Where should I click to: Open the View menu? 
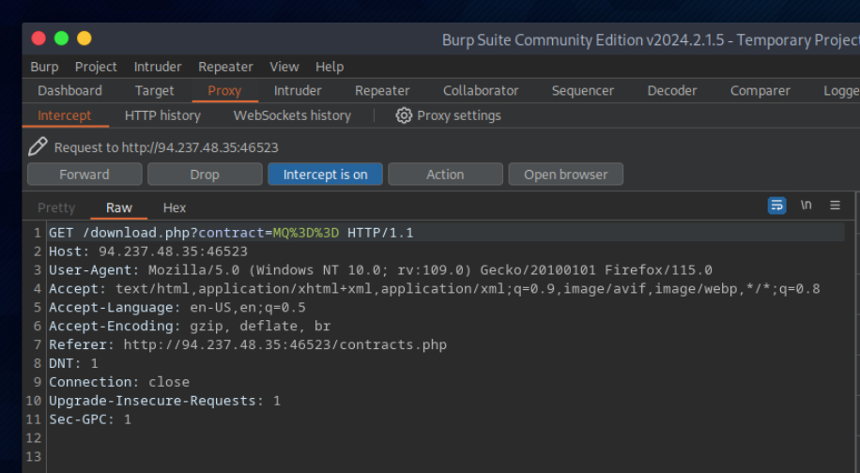pos(284,67)
